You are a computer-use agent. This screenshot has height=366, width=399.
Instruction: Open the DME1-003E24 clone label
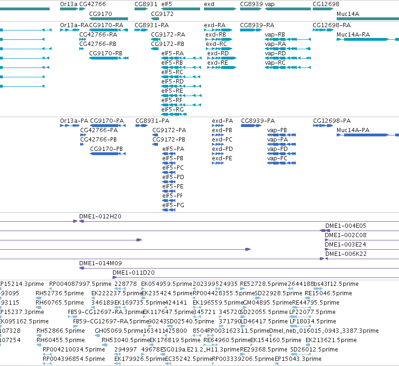pyautogui.click(x=345, y=245)
